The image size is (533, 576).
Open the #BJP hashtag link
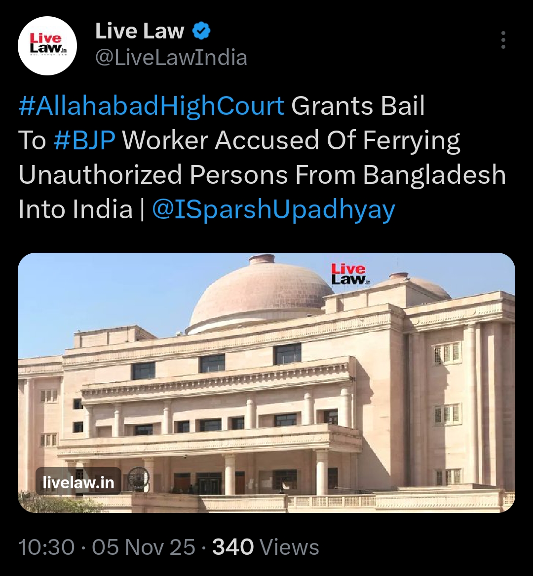pos(84,140)
